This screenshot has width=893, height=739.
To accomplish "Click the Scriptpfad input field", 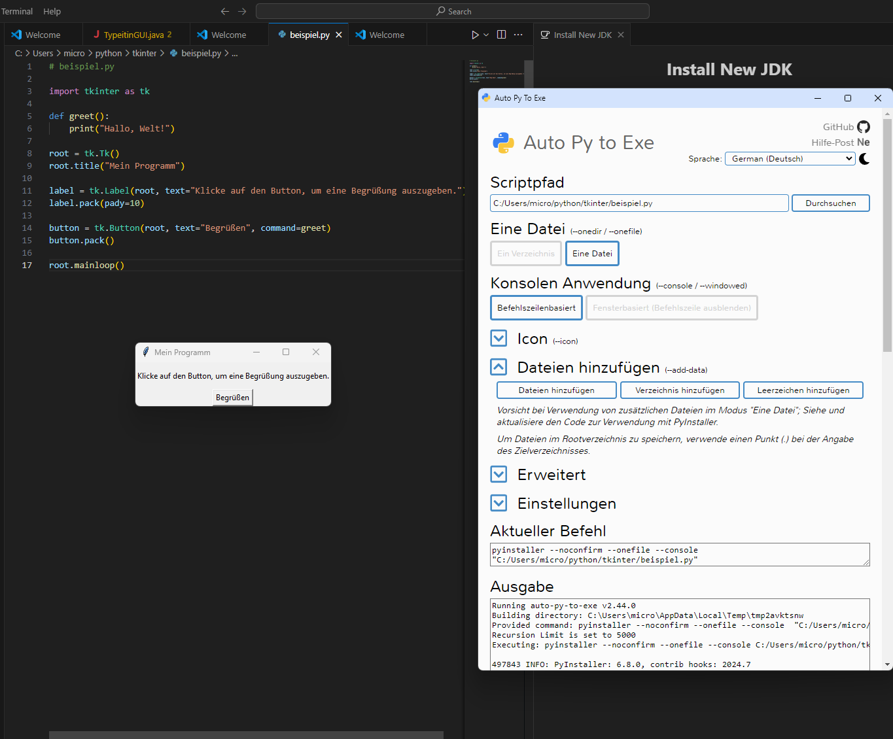I will 639,203.
